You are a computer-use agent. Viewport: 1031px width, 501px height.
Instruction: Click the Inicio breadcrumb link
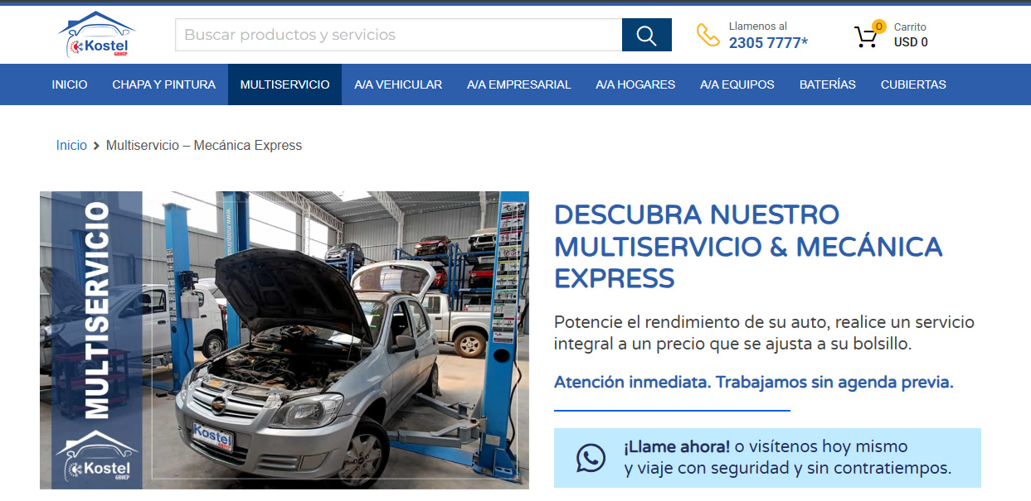tap(71, 146)
